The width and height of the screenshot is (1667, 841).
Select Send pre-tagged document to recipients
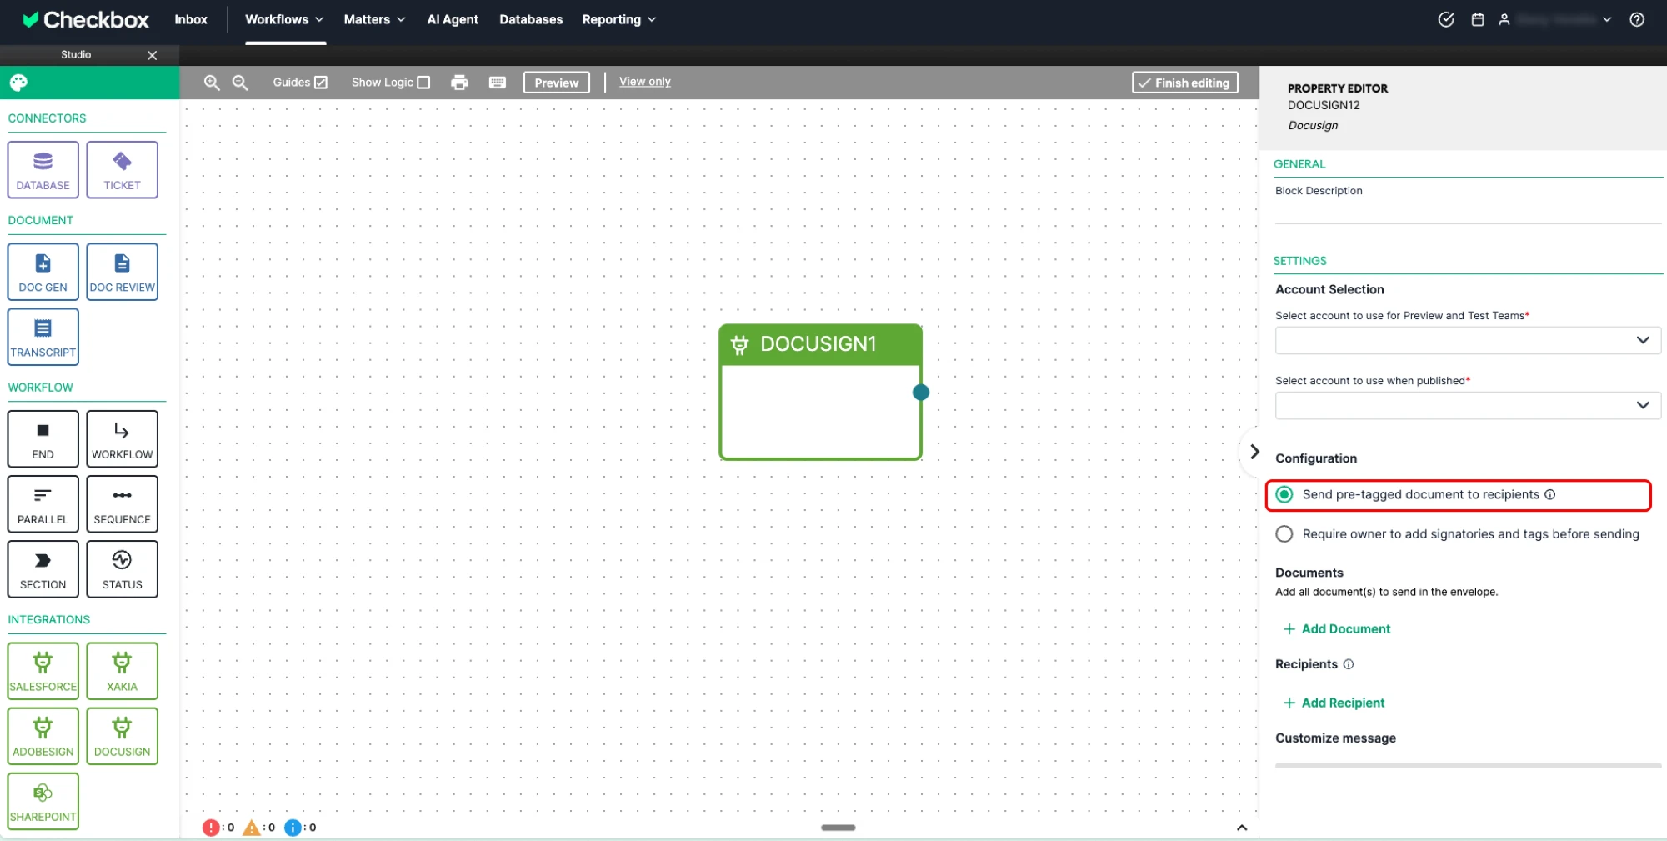pyautogui.click(x=1284, y=495)
